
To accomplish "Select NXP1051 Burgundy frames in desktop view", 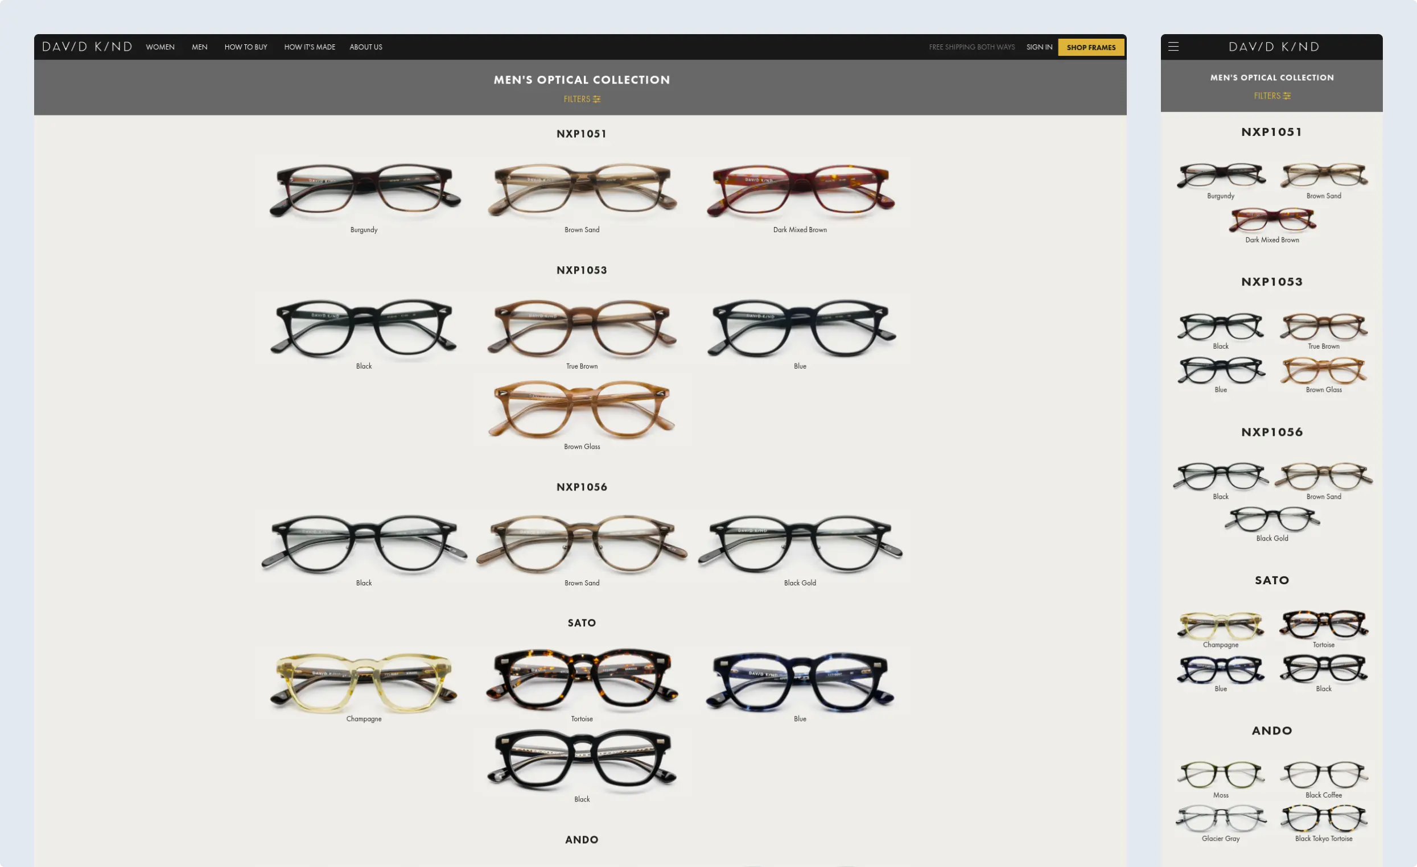I will pos(364,192).
